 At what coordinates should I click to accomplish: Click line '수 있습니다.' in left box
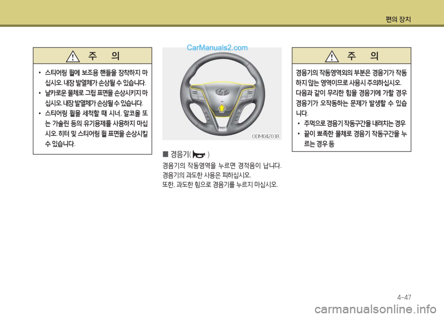[x=60, y=144]
